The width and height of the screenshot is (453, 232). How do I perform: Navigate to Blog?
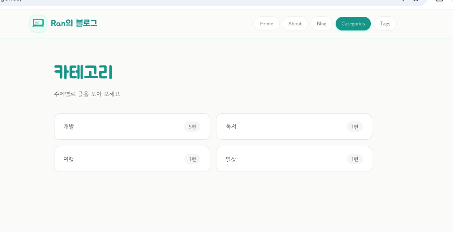(321, 23)
